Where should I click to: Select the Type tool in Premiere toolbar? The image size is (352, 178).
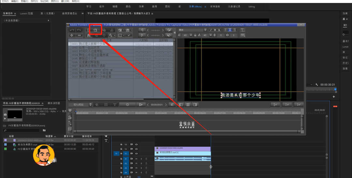click(x=106, y=141)
